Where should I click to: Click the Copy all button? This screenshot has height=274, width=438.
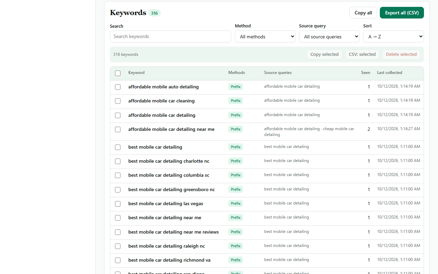(363, 13)
